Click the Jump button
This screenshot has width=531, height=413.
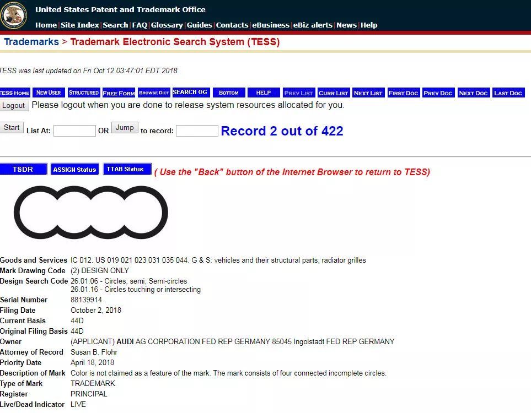click(125, 128)
